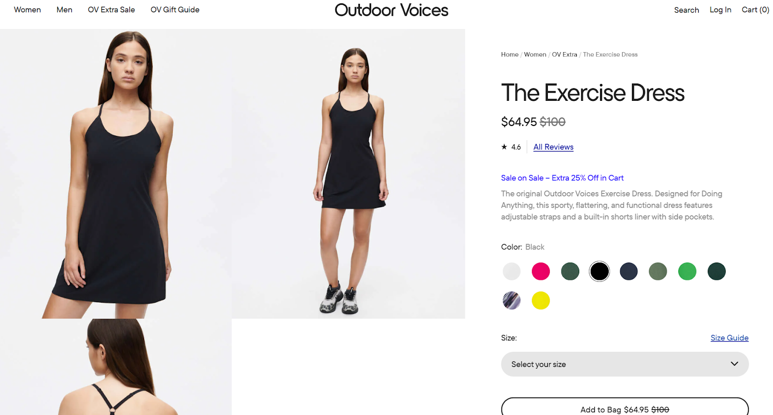Open the OV Gift Guide

(x=174, y=10)
